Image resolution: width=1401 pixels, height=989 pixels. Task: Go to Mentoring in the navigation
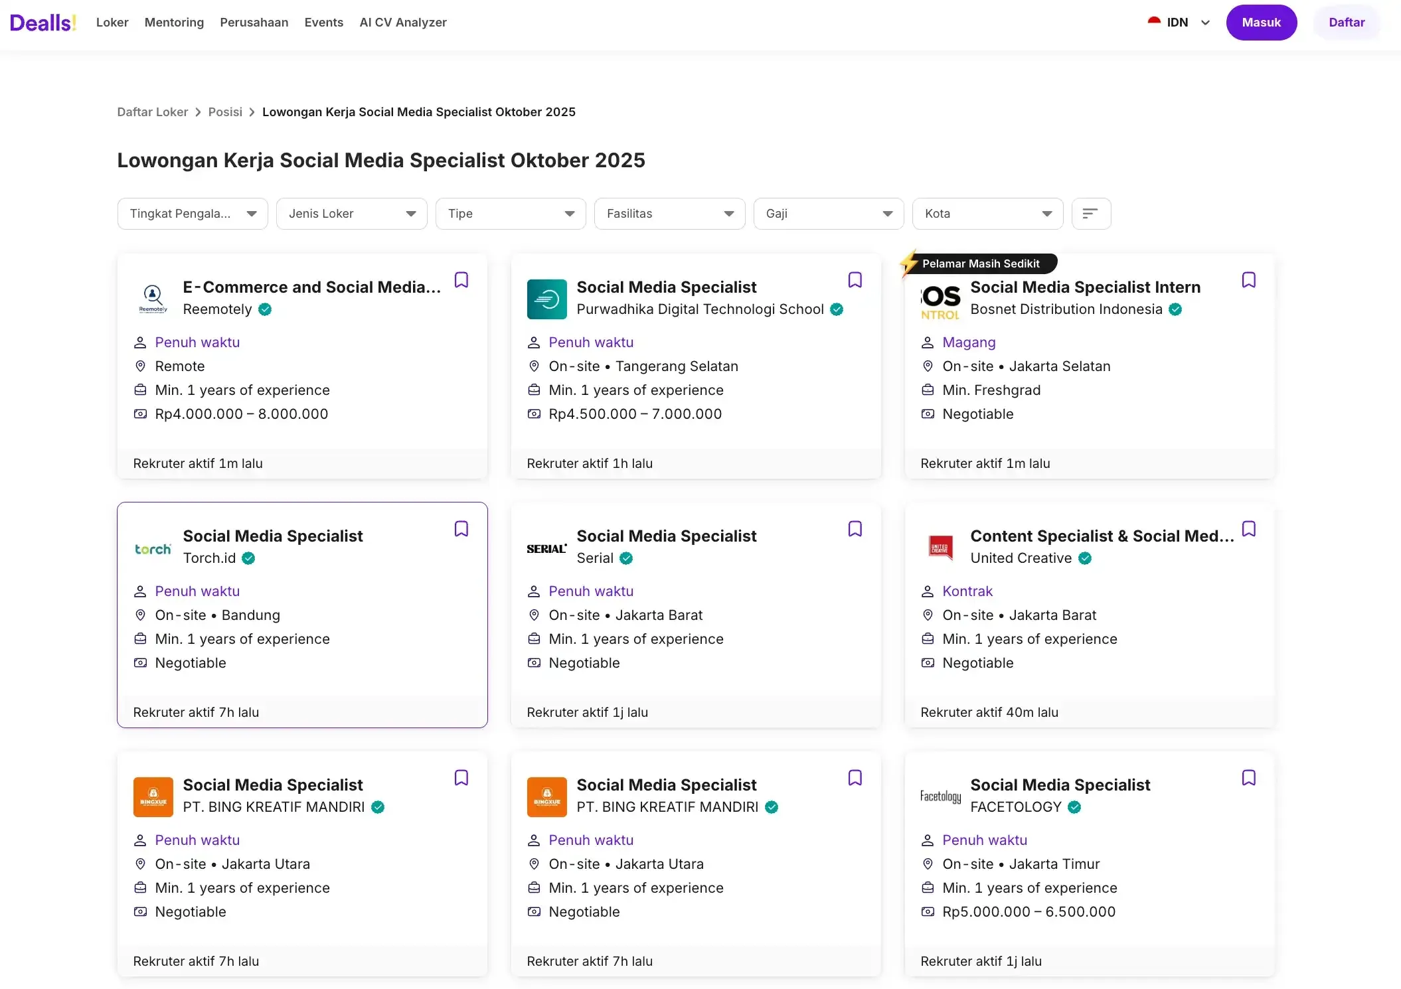point(174,23)
